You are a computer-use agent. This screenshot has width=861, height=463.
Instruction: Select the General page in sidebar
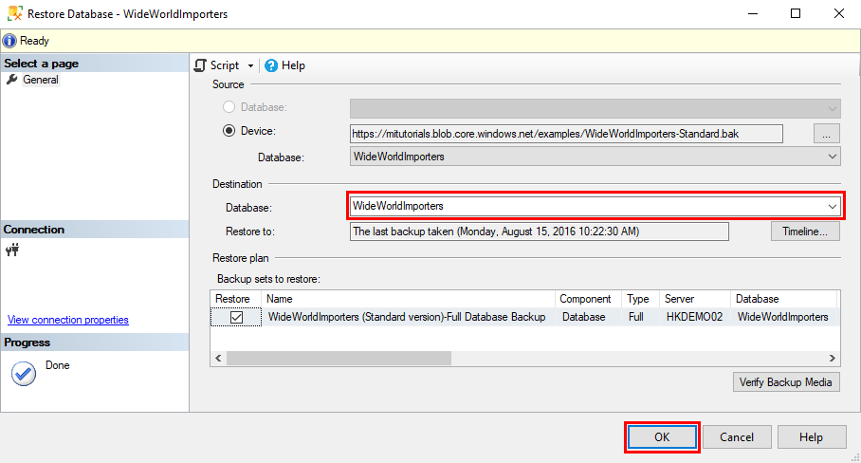(x=41, y=80)
